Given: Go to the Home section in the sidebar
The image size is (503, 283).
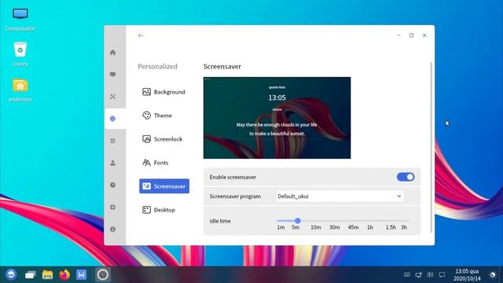Looking at the screenshot, I should pyautogui.click(x=112, y=53).
